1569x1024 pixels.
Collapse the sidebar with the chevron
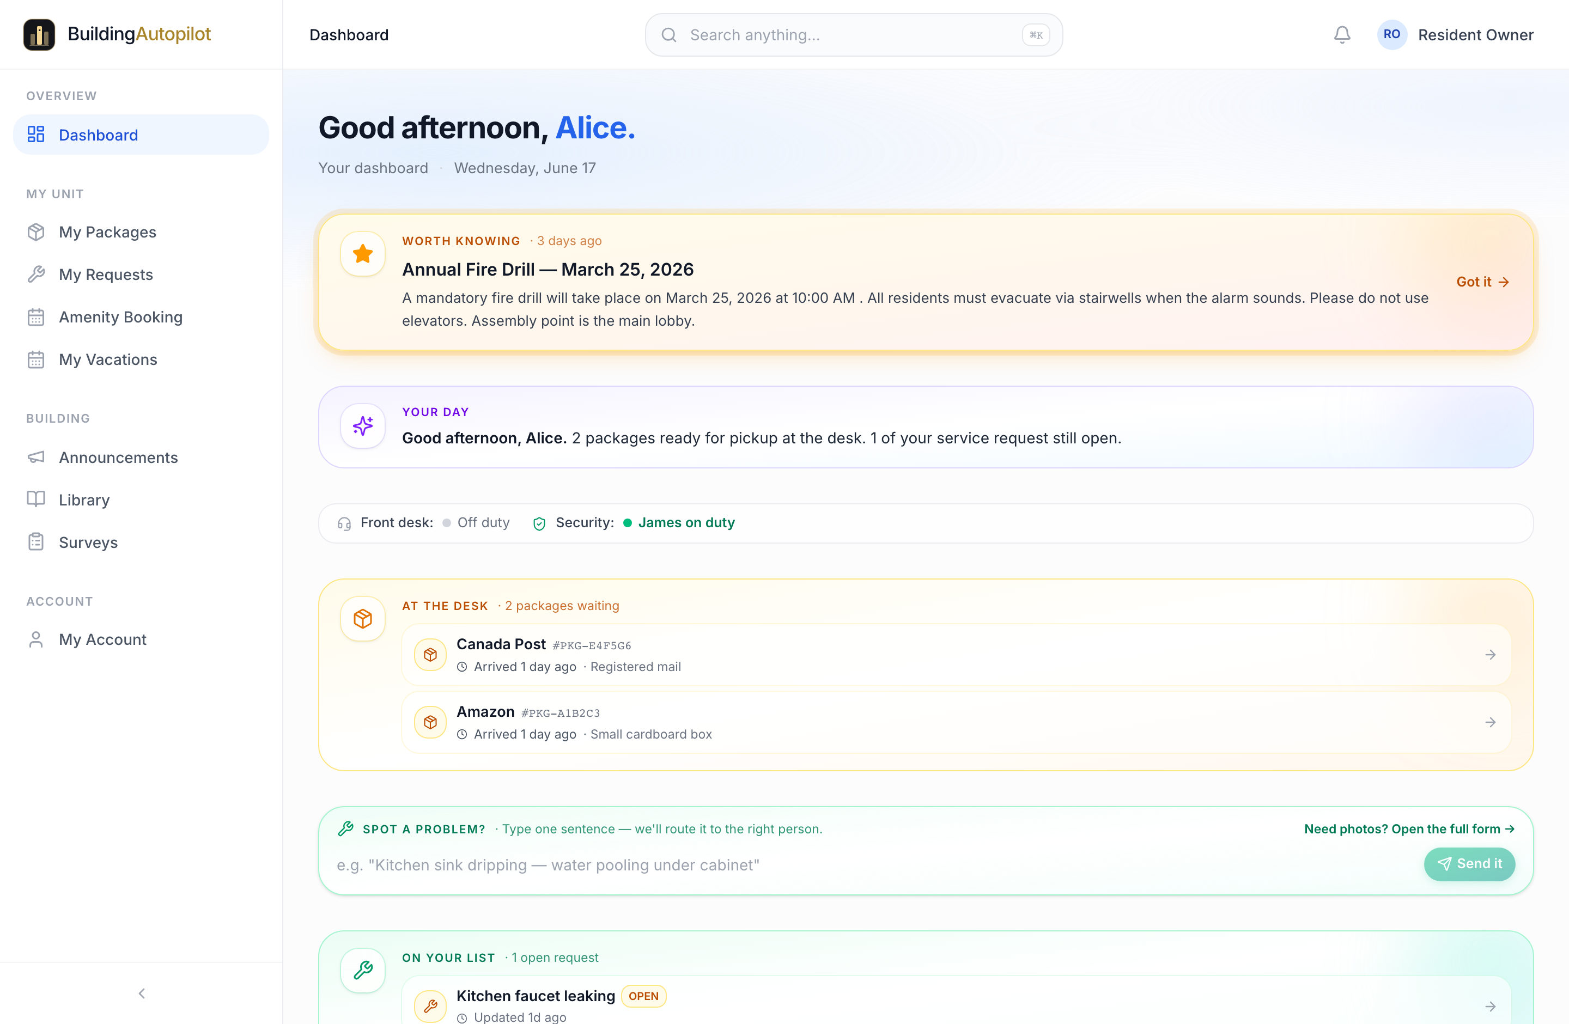pyautogui.click(x=142, y=993)
